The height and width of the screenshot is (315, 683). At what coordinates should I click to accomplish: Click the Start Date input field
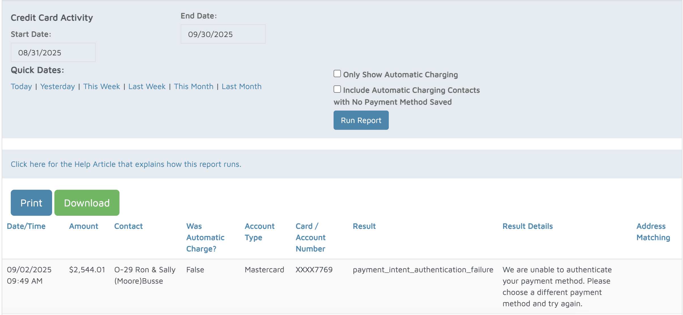pos(53,53)
